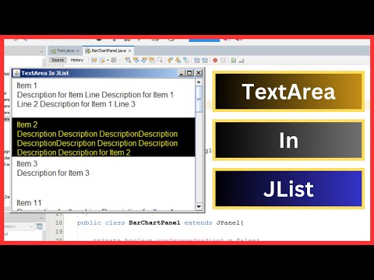The width and height of the screenshot is (374, 280).
Task: Select Item 11 in the list
Action: tap(104, 203)
